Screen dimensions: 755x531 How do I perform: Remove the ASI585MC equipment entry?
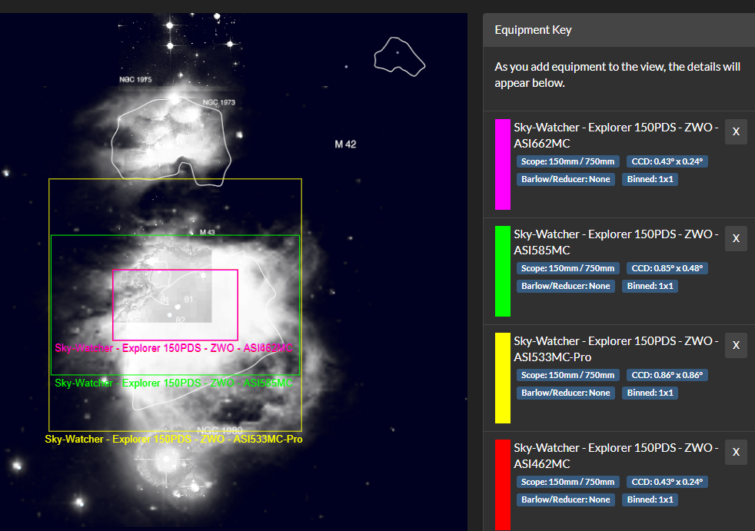736,238
